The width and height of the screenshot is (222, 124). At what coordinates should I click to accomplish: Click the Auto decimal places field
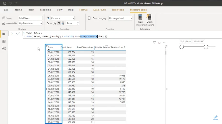coord(72,23)
